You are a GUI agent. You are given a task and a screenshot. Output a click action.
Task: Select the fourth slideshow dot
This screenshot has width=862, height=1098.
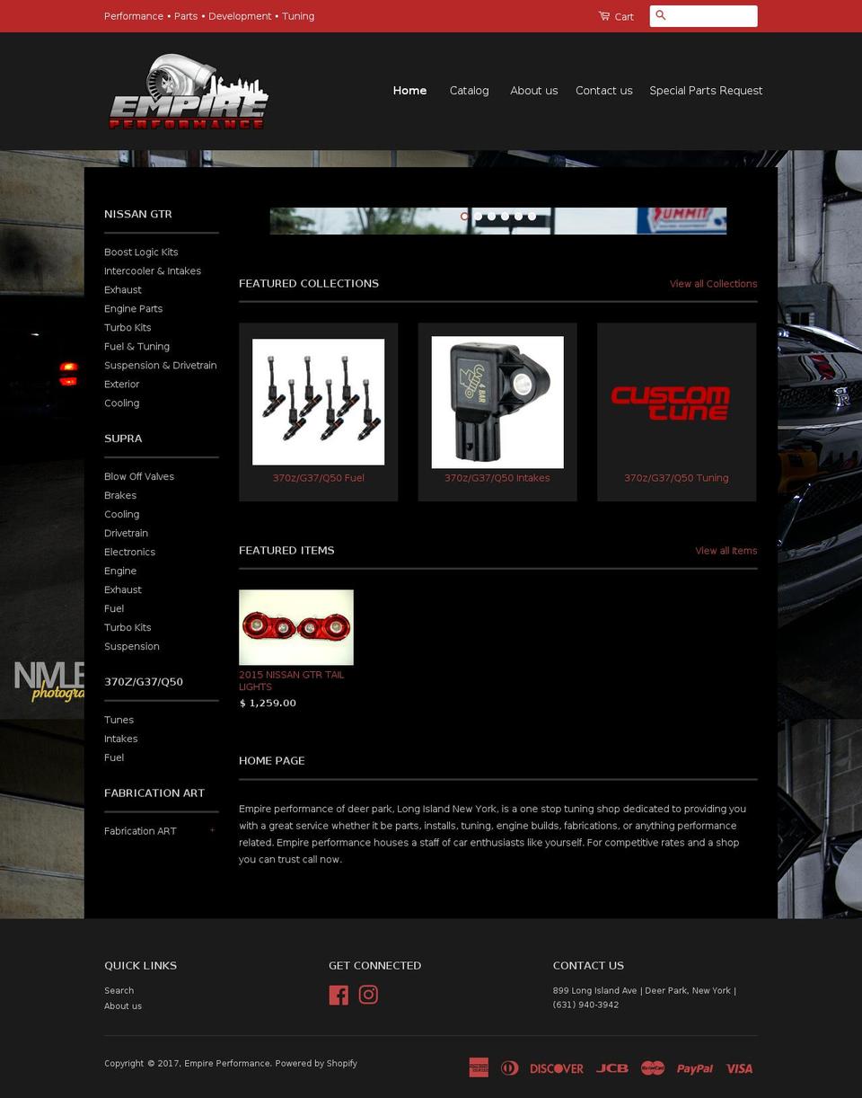(506, 216)
